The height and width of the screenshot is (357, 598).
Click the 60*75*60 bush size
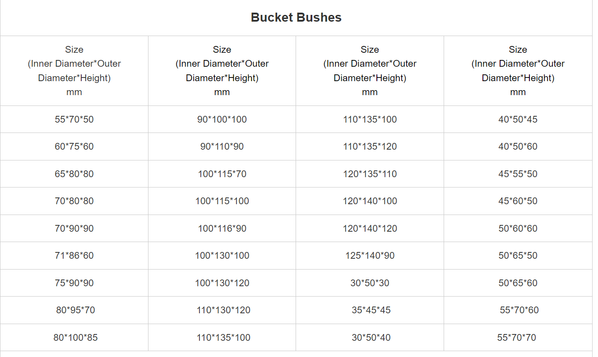pos(74,146)
